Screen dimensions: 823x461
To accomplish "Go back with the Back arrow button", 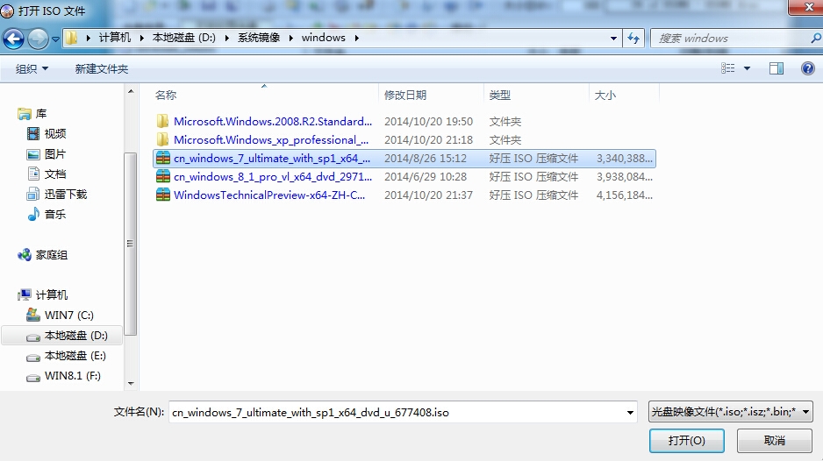I will (x=14, y=39).
